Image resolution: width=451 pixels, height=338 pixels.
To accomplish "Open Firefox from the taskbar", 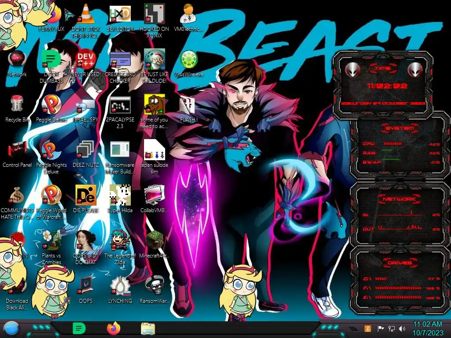I will click(x=114, y=328).
